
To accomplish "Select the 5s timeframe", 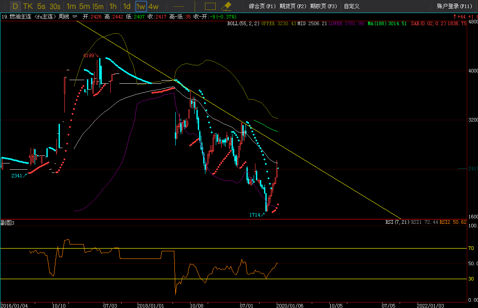I will (x=41, y=6).
